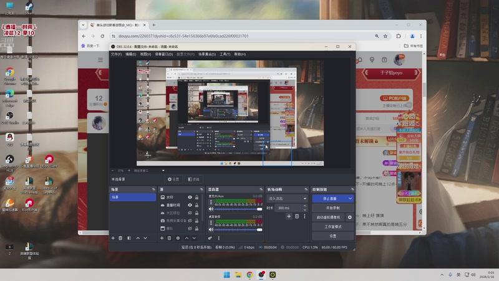The image size is (499, 281).
Task: Open Chrome profile menu icon
Action: 412,36
